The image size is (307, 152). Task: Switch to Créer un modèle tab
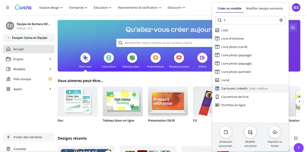point(229,8)
